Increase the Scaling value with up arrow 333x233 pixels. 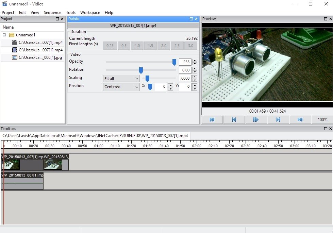195,77
